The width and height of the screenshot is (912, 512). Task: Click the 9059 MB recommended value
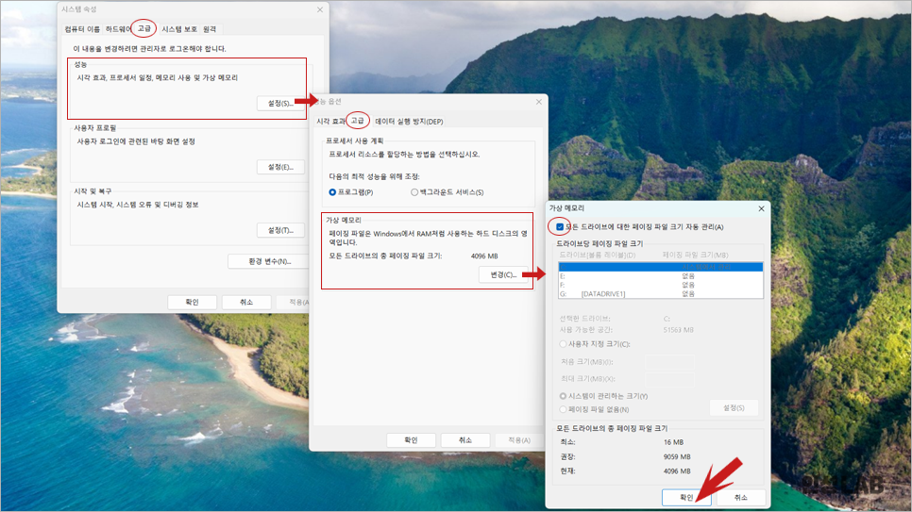click(677, 456)
